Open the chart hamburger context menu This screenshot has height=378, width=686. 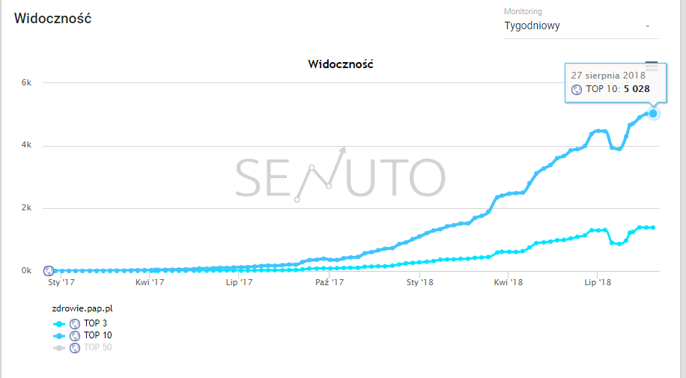(x=652, y=66)
